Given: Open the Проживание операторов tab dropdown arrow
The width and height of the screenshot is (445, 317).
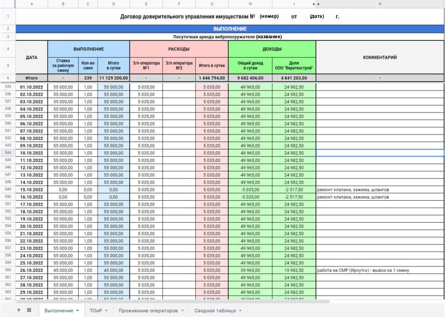Looking at the screenshot, I should tap(182, 311).
